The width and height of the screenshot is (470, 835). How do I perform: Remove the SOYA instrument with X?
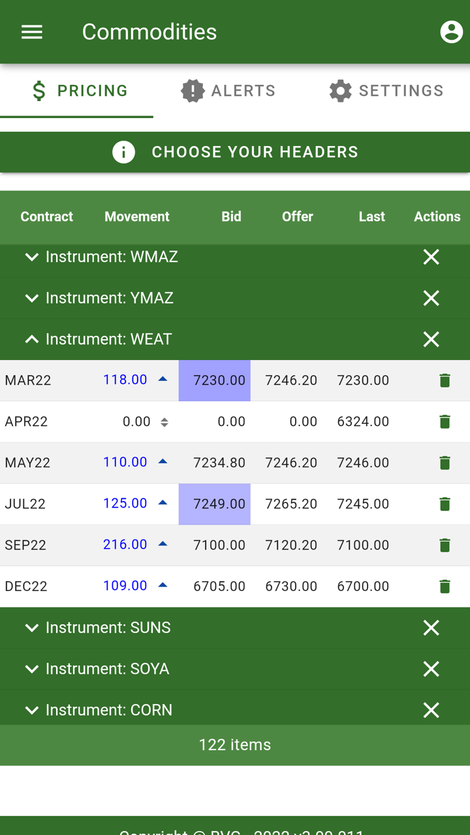click(x=431, y=669)
